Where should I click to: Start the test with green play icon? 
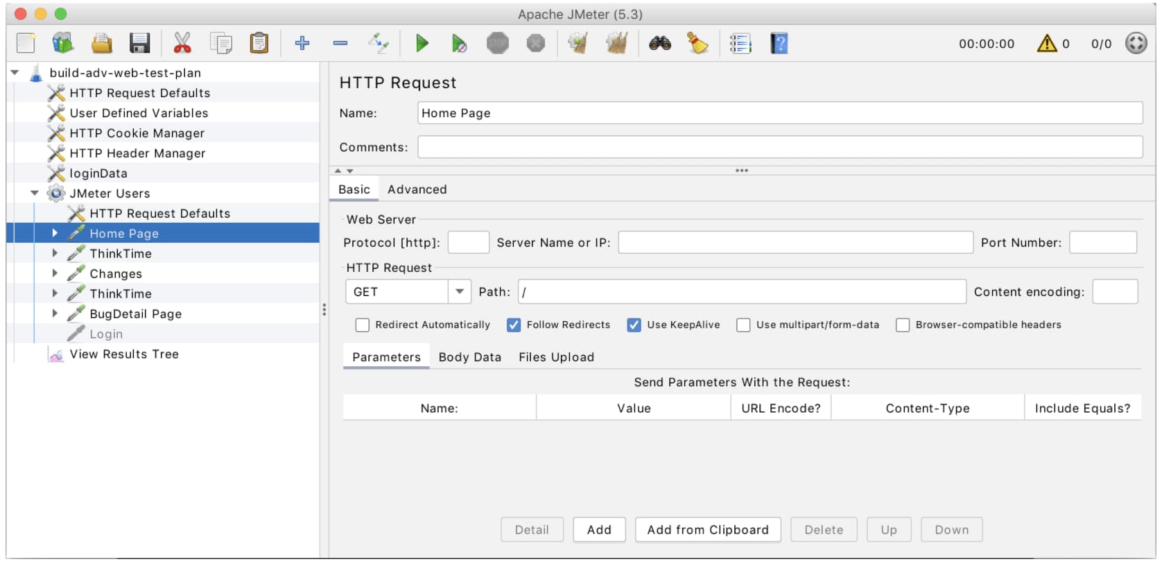coord(422,43)
